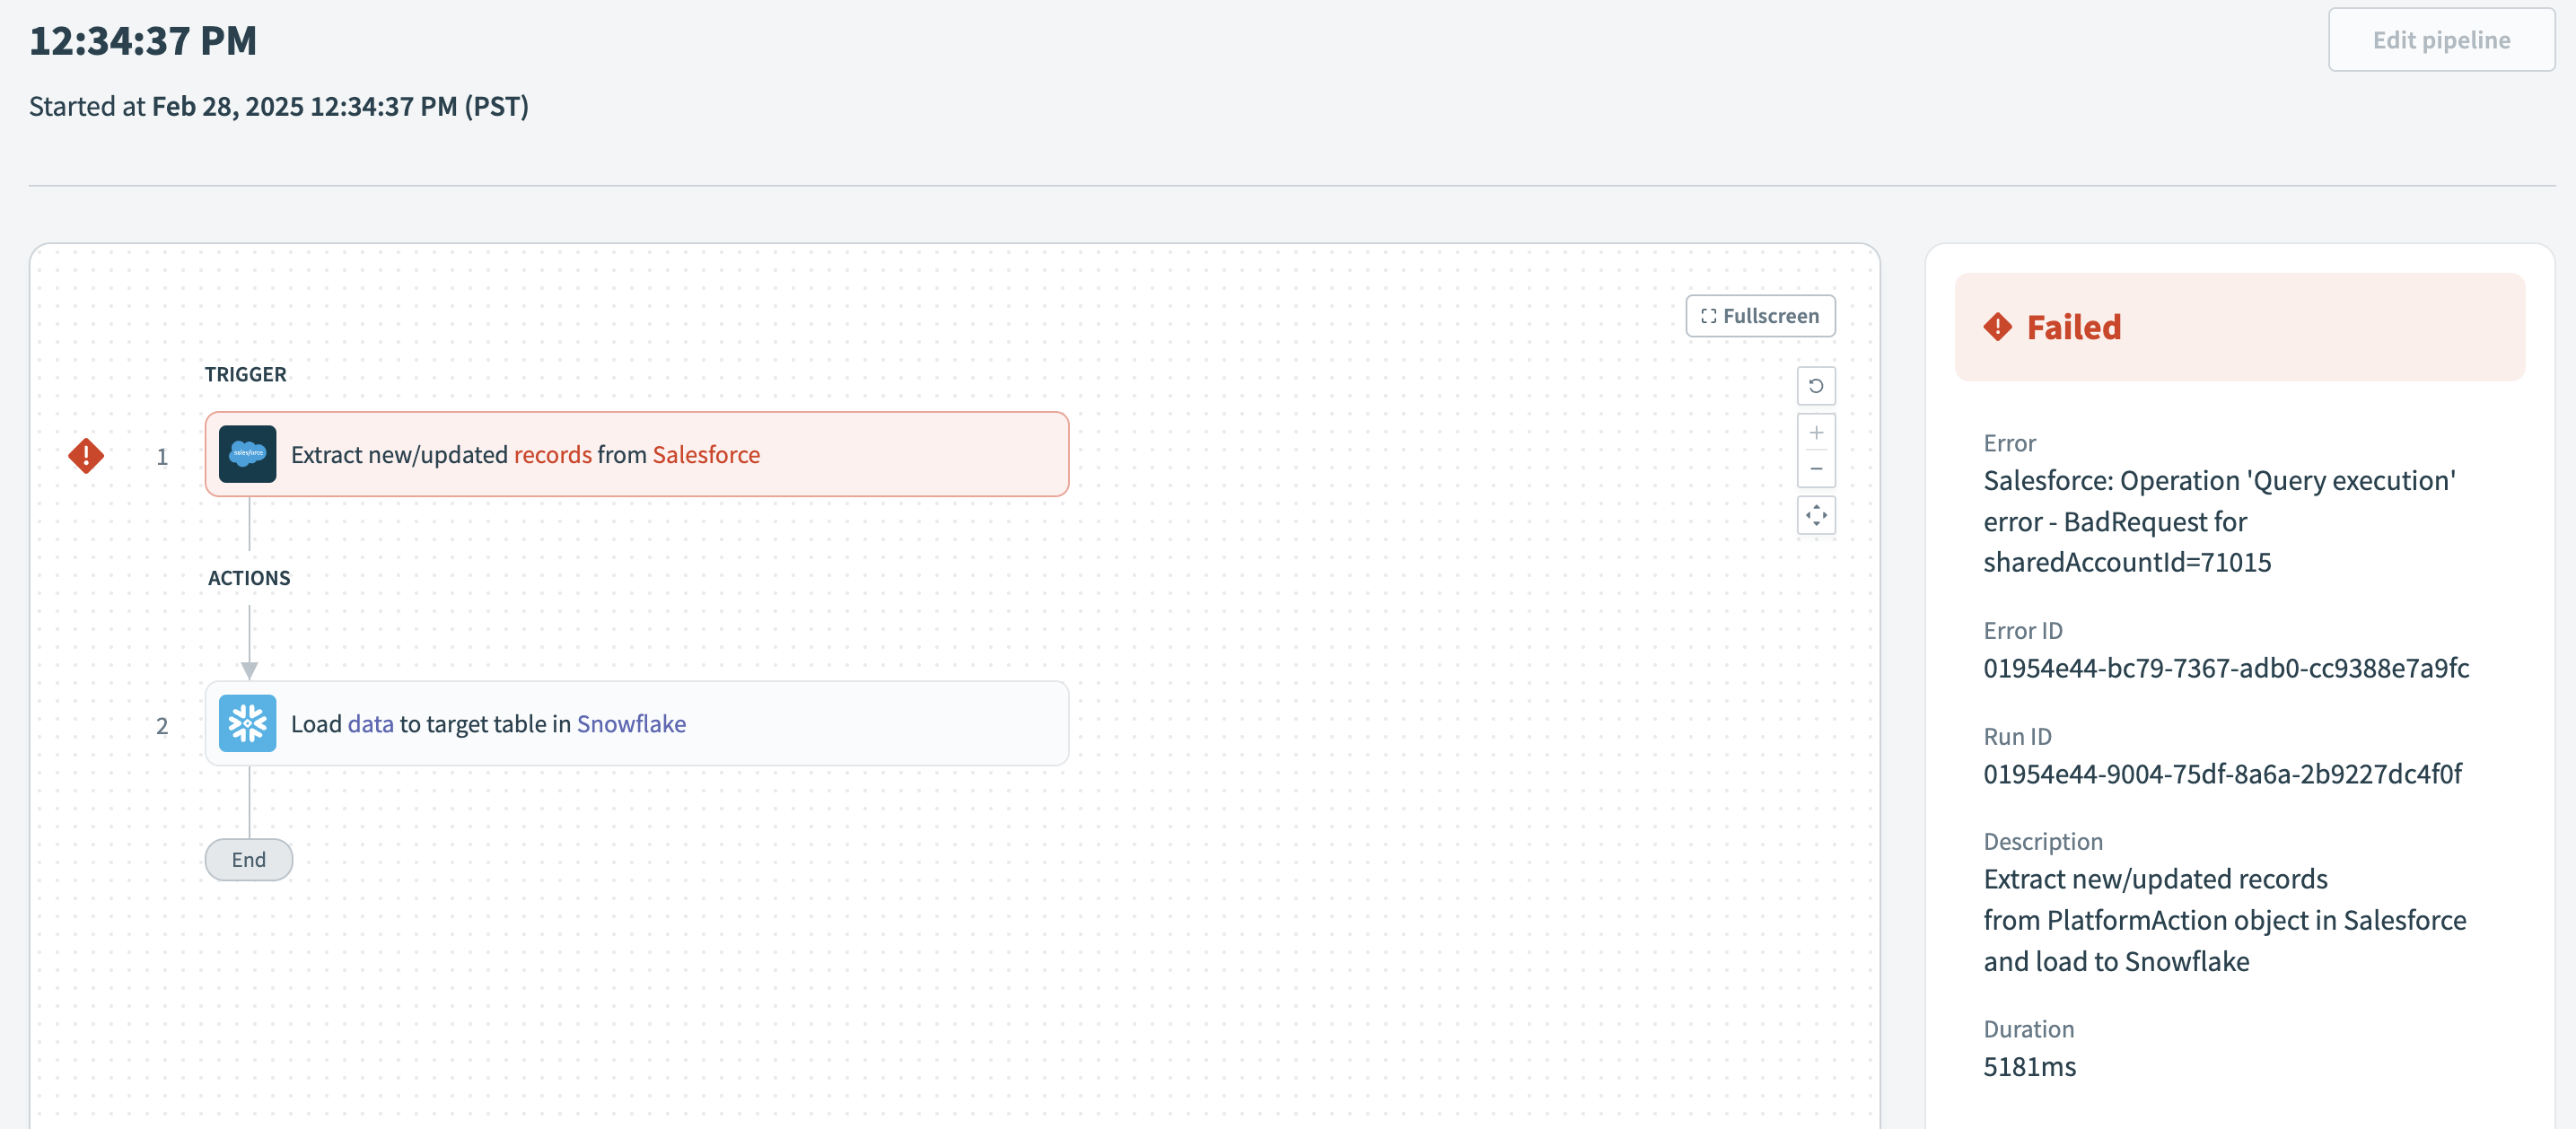Zoom out of the pipeline canvas
The width and height of the screenshot is (2576, 1129).
(1817, 468)
